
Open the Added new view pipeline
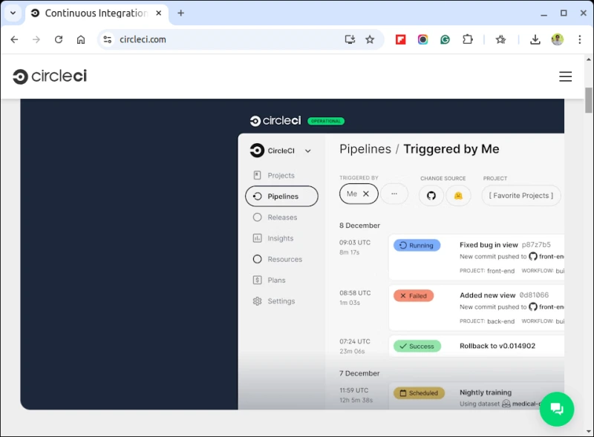coord(488,295)
